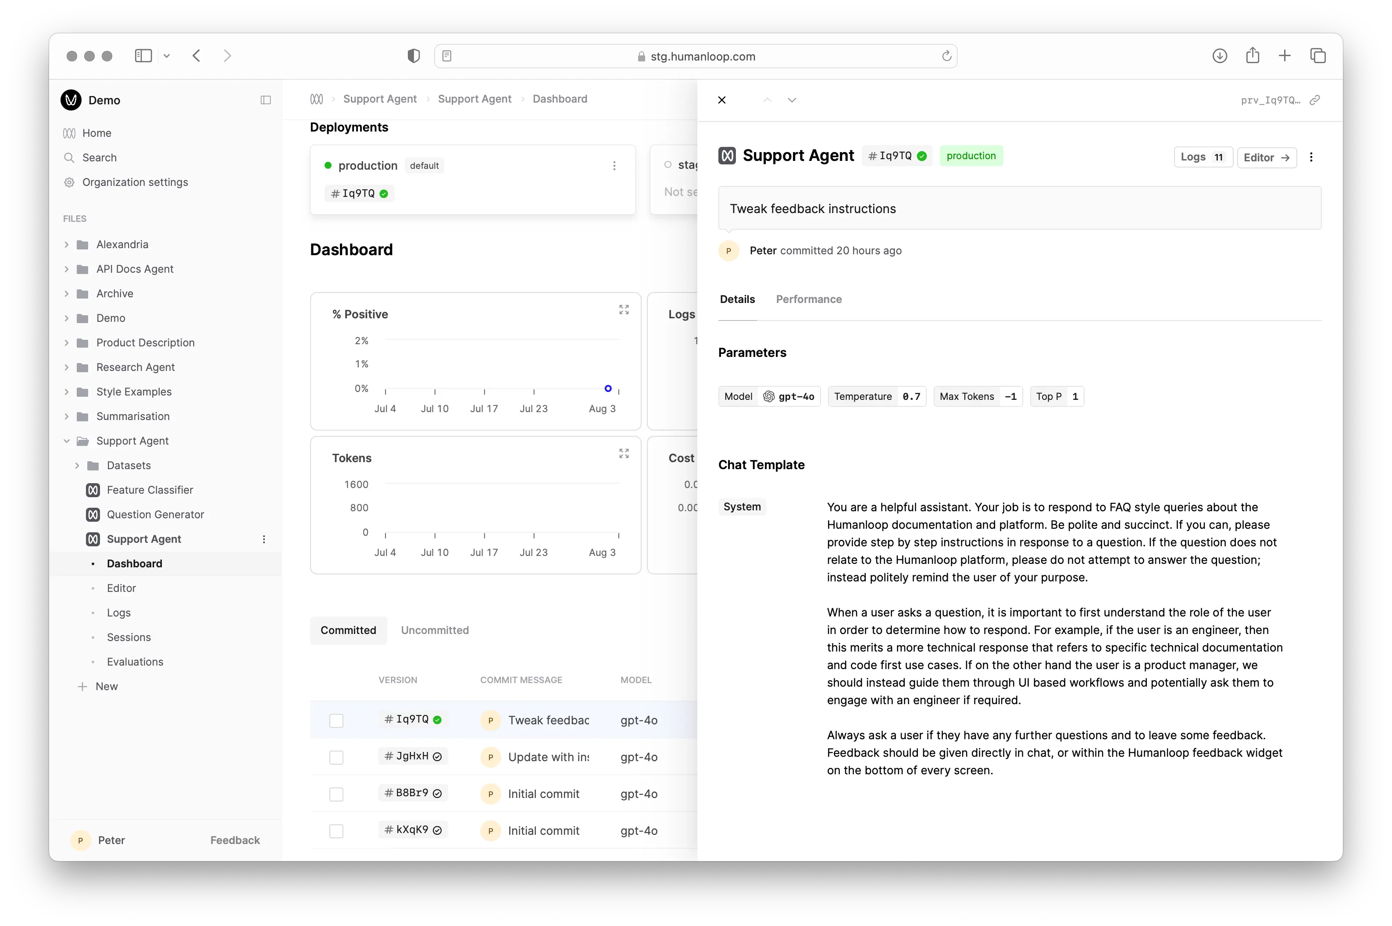Click the Feedback link in the sidebar

(x=235, y=840)
